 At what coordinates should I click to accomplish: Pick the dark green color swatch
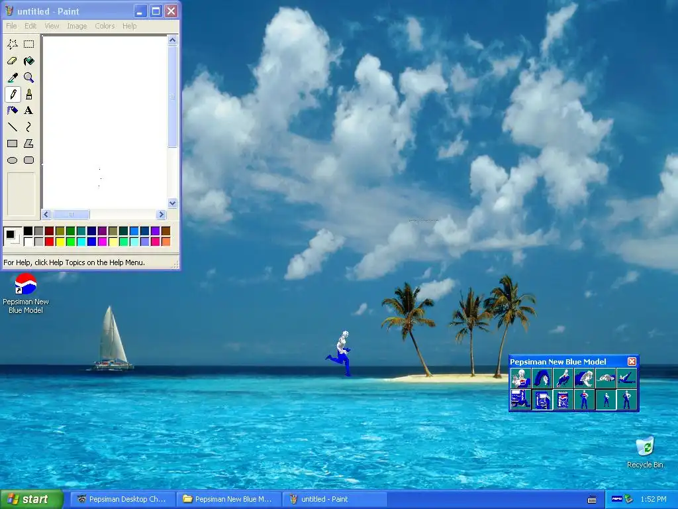[x=70, y=231]
